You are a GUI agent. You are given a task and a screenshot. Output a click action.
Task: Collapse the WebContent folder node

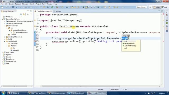[5, 41]
